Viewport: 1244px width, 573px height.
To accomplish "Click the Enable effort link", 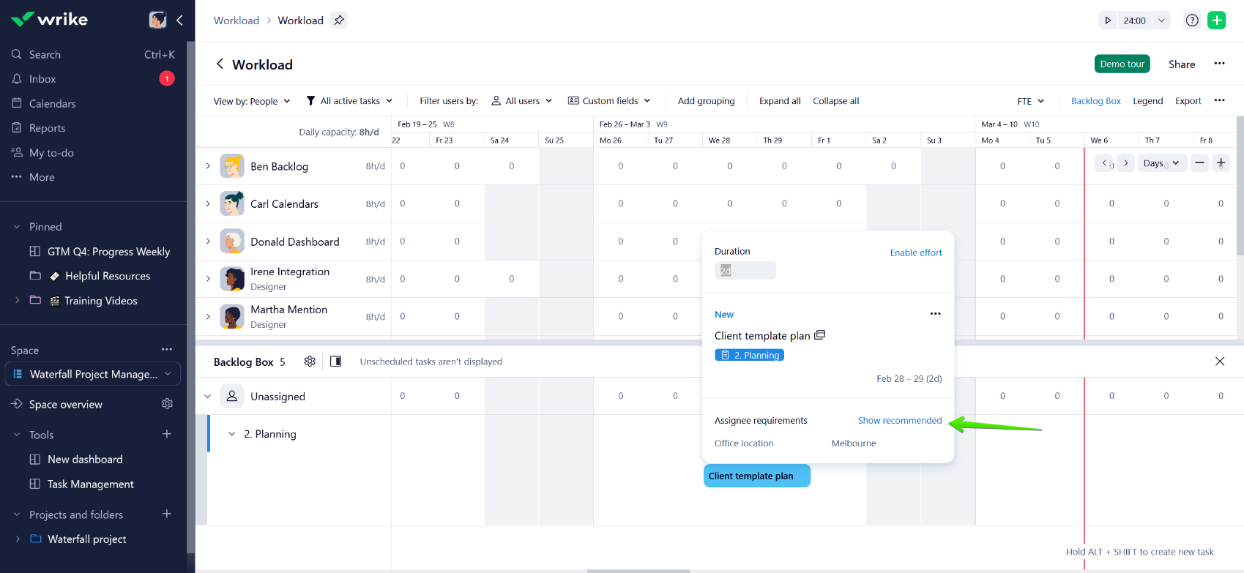I will coord(916,252).
